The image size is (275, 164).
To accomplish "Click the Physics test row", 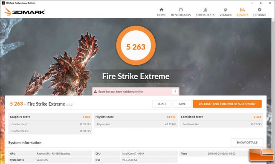I will tap(136, 124).
